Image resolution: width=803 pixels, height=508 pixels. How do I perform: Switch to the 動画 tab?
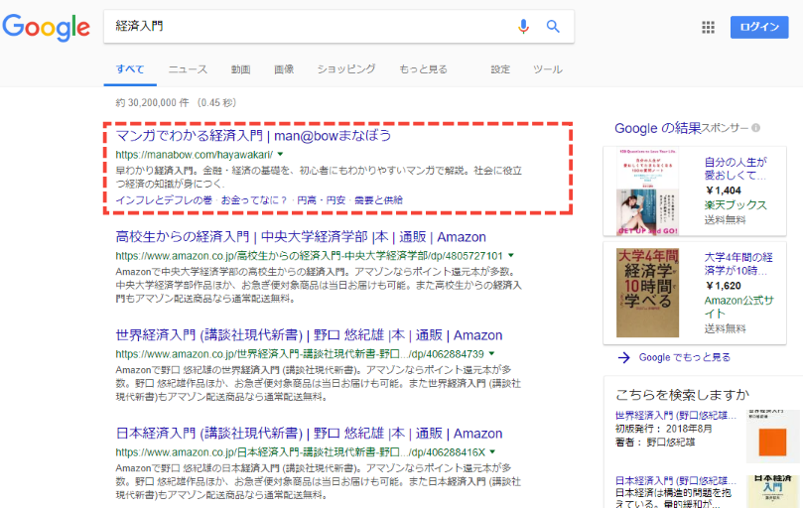coord(240,69)
